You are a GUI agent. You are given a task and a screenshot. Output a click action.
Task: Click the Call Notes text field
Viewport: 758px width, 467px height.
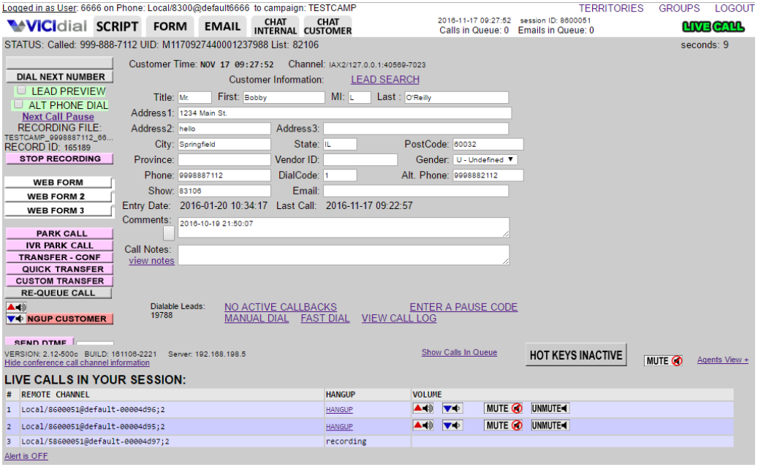(x=344, y=254)
